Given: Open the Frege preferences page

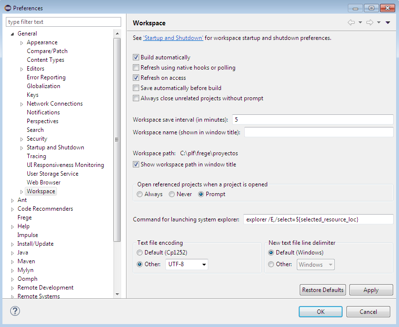Looking at the screenshot, I should tap(24, 218).
